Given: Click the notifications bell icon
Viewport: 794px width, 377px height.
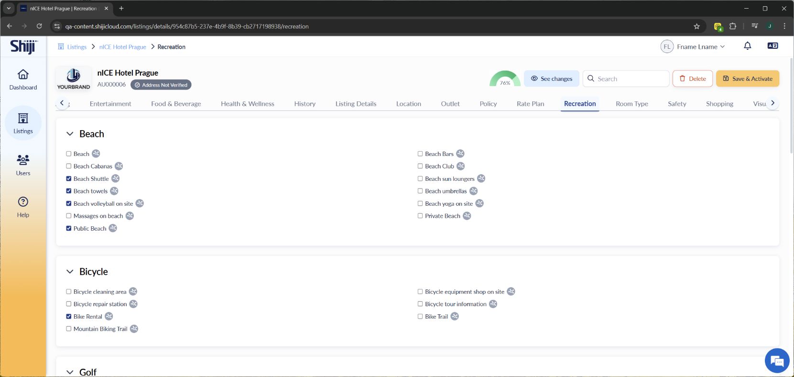Looking at the screenshot, I should (x=747, y=46).
